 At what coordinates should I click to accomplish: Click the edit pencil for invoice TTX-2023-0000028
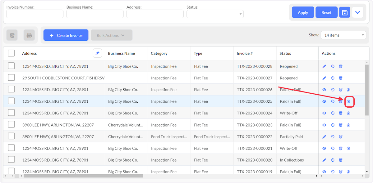[324, 66]
